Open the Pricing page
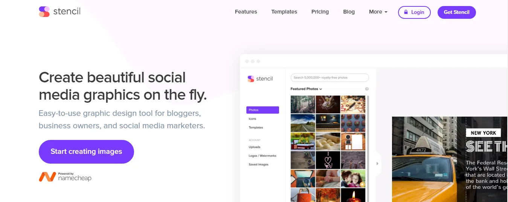The height and width of the screenshot is (202, 508). (320, 12)
